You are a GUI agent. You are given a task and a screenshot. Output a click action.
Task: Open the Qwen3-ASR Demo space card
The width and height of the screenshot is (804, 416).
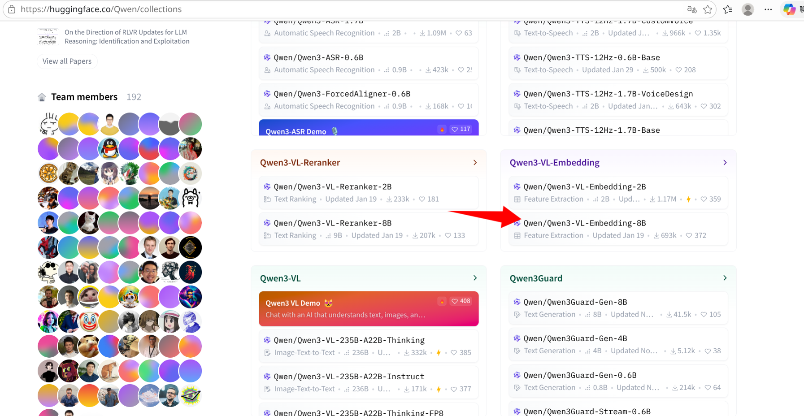[x=369, y=128]
